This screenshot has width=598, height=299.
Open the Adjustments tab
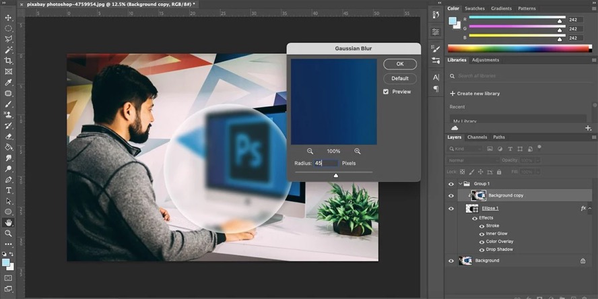486,60
